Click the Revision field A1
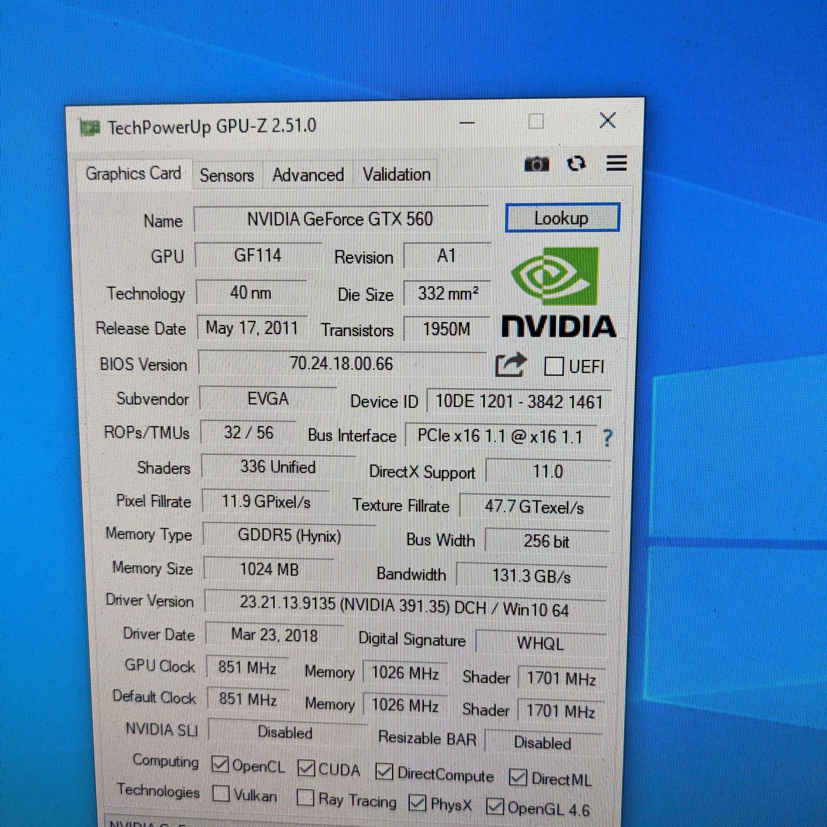This screenshot has height=827, width=827. (x=447, y=256)
